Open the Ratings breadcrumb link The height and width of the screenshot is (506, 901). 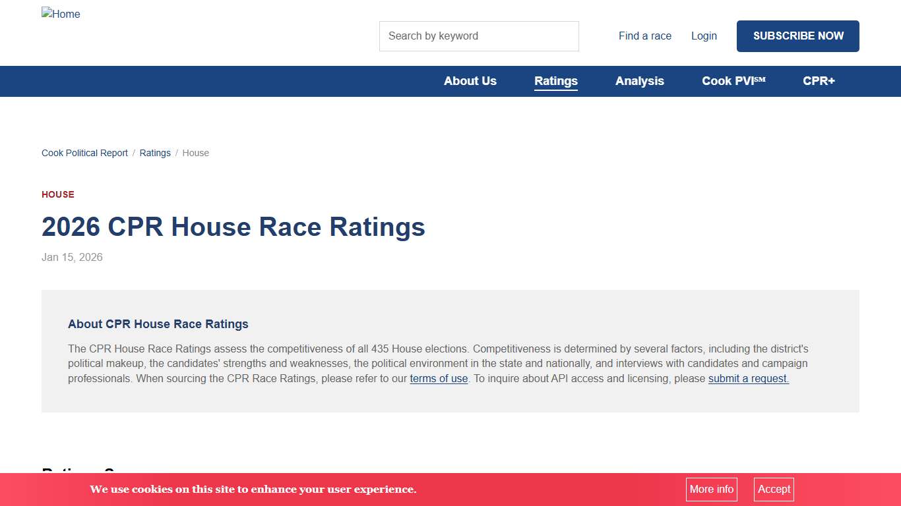(154, 153)
